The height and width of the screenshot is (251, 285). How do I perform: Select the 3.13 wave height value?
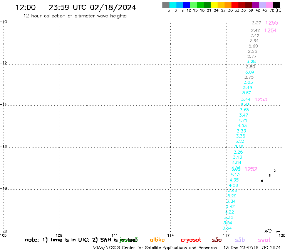(238, 157)
